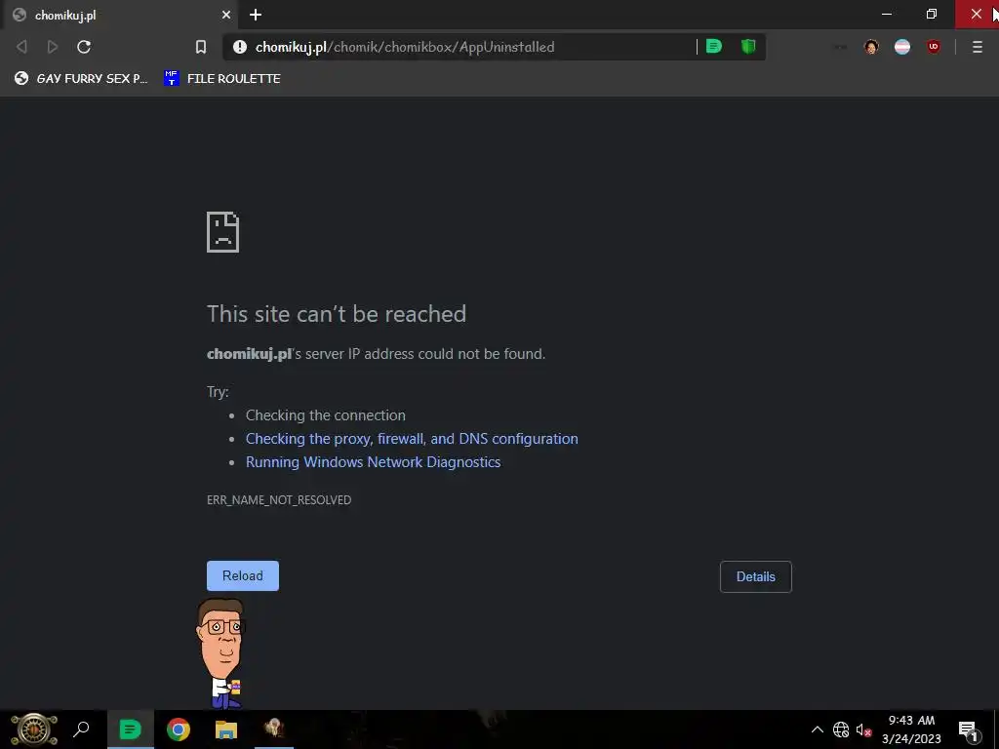Image resolution: width=999 pixels, height=749 pixels.
Task: Open the FILE ROULETTE bookmark
Action: pyautogui.click(x=222, y=78)
